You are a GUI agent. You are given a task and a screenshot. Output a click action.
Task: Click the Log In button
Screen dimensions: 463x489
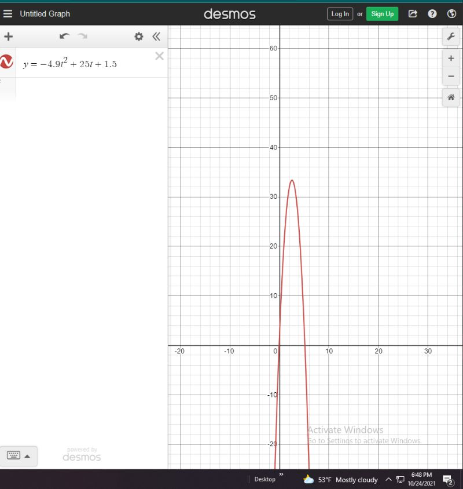point(340,14)
